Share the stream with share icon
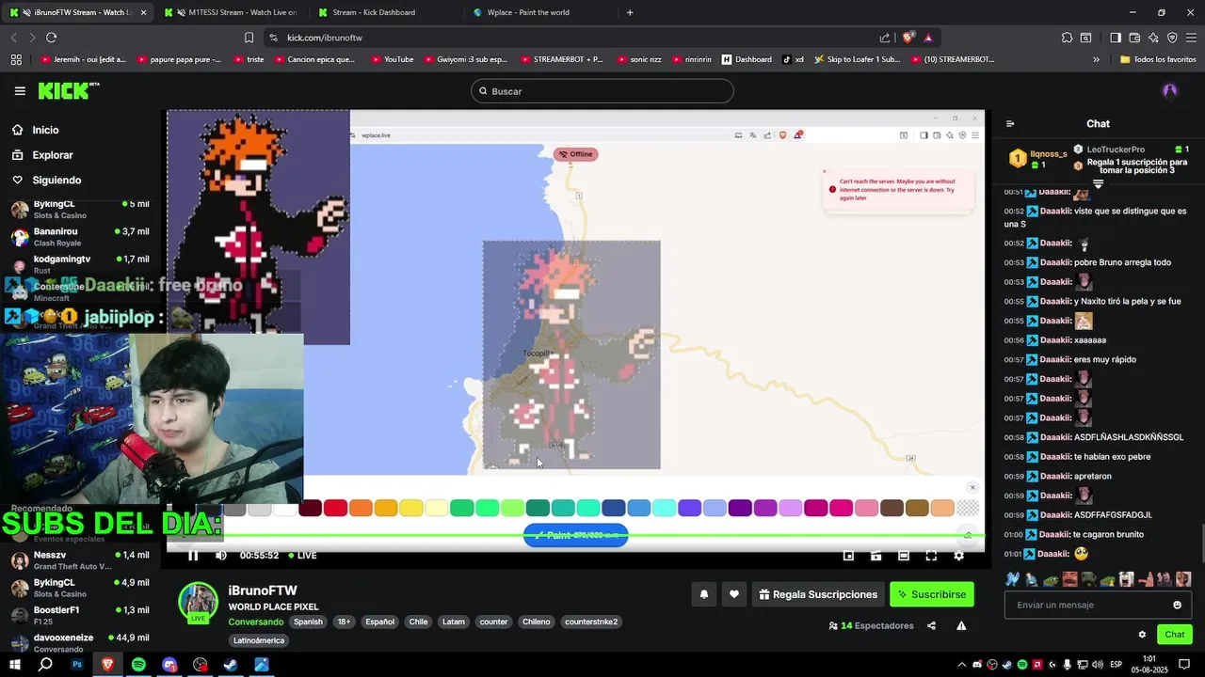Image resolution: width=1205 pixels, height=677 pixels. (931, 626)
